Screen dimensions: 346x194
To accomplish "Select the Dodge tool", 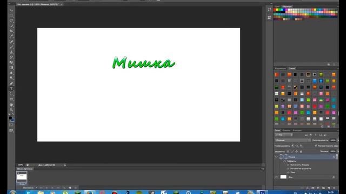I will (x=11, y=78).
